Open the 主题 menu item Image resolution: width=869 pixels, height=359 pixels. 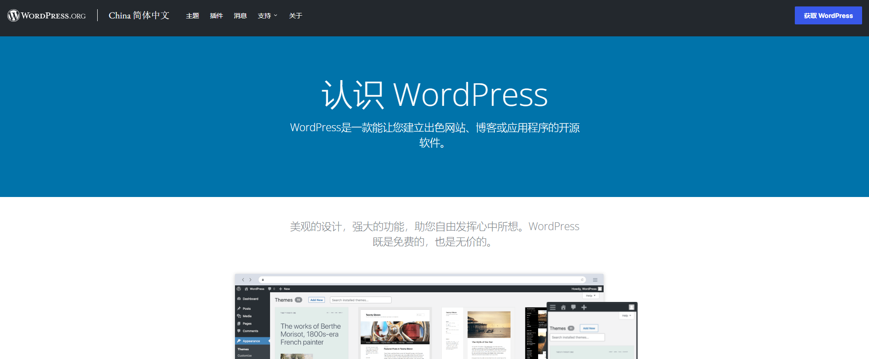click(x=193, y=16)
